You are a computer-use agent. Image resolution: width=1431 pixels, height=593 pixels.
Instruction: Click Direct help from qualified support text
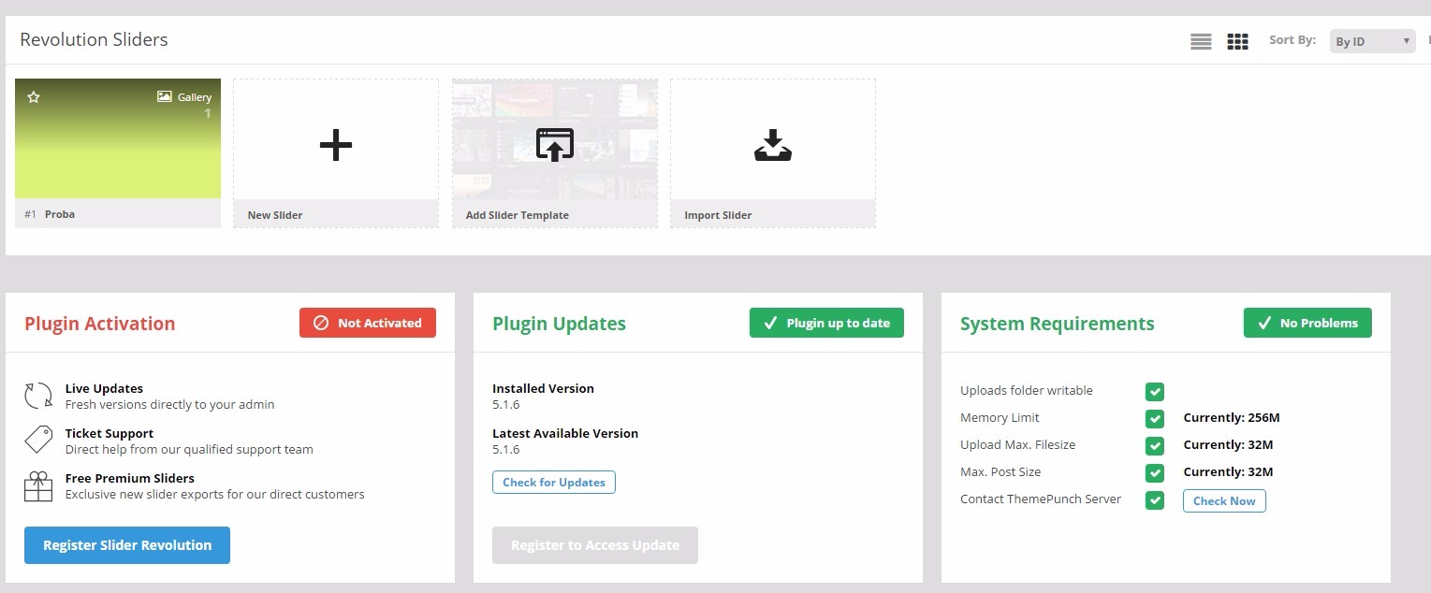[189, 450]
